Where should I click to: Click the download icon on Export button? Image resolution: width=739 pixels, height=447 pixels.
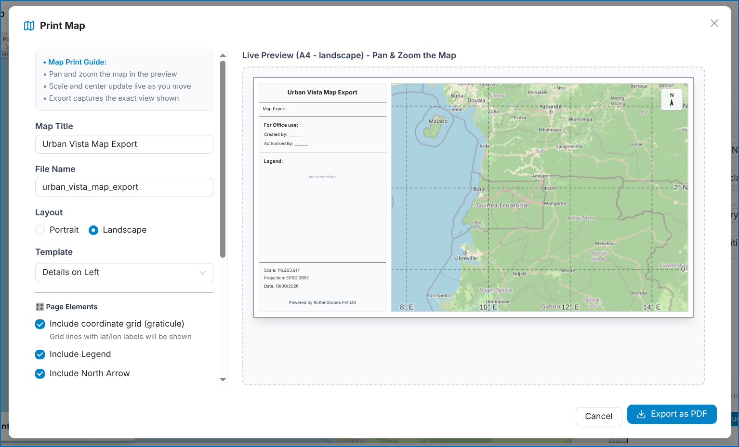641,414
